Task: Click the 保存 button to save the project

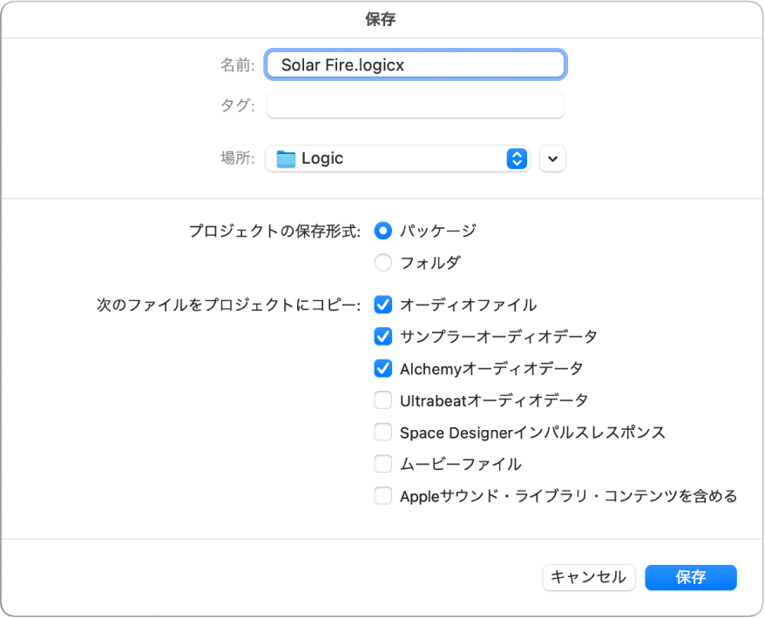Action: pos(690,577)
